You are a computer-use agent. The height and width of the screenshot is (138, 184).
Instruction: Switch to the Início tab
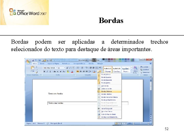point(34,63)
